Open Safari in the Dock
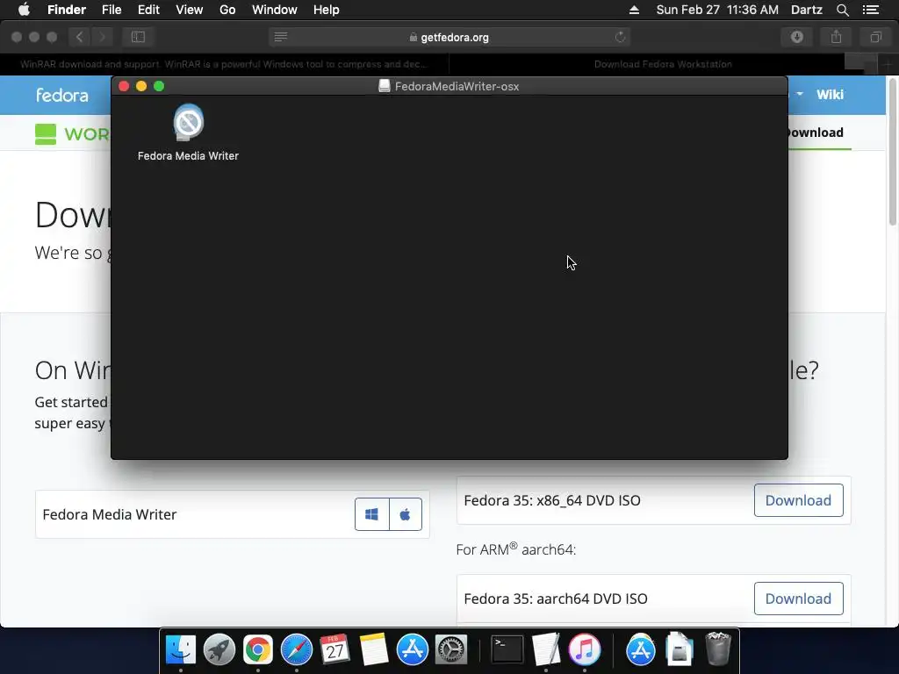 click(x=297, y=650)
